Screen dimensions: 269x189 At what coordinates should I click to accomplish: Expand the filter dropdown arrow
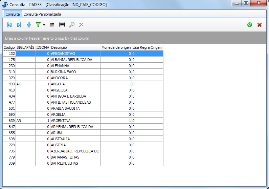(44, 25)
